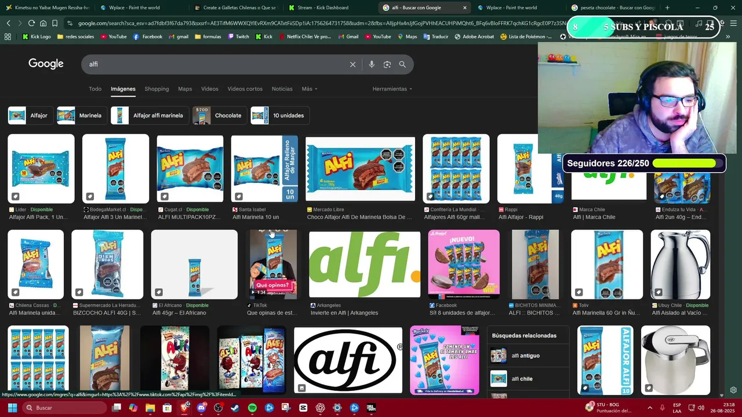742x417 pixels.
Task: Launch Call of Duty from the taskbar
Action: (372, 408)
